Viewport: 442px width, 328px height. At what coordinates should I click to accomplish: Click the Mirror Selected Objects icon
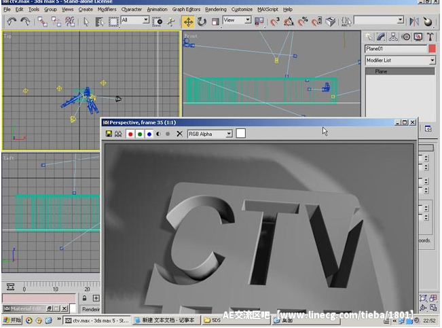coord(414,22)
